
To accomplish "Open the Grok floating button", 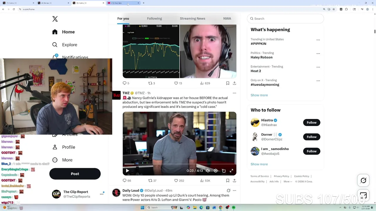I will pos(363,181).
